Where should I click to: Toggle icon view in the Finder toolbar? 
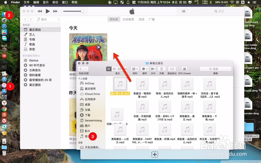[x=109, y=69]
